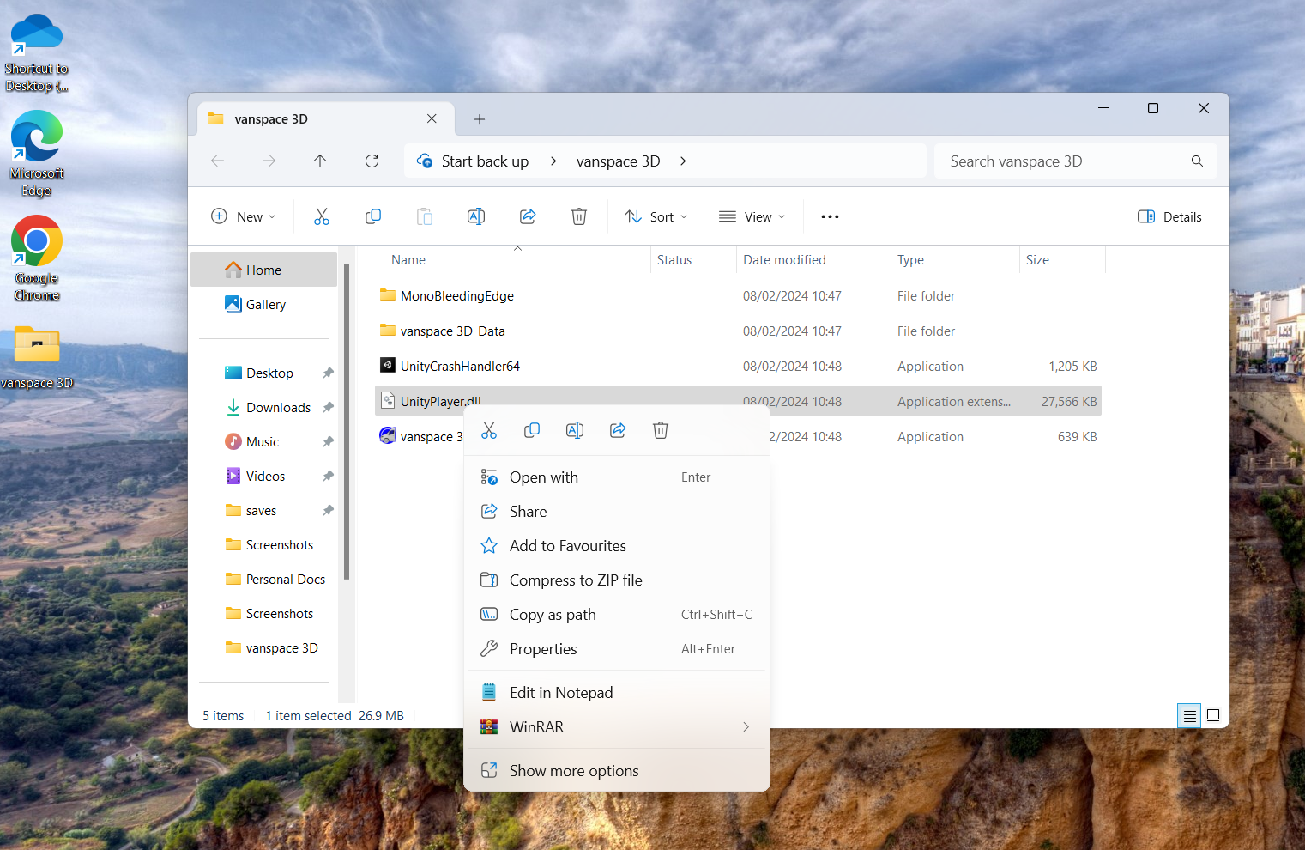Expand the chevron after Start back up breadcrumb
1305x850 pixels.
click(x=553, y=161)
